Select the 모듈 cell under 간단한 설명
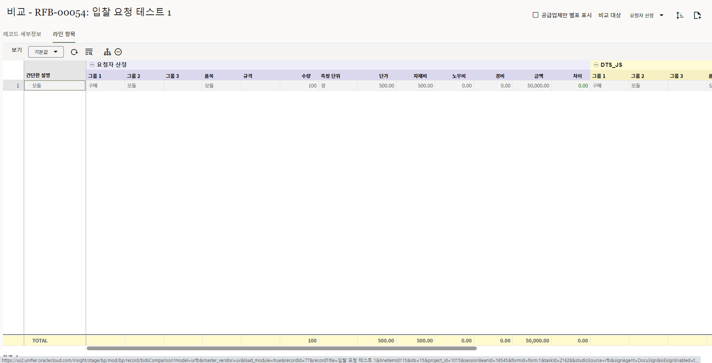712x363 pixels. tap(55, 86)
